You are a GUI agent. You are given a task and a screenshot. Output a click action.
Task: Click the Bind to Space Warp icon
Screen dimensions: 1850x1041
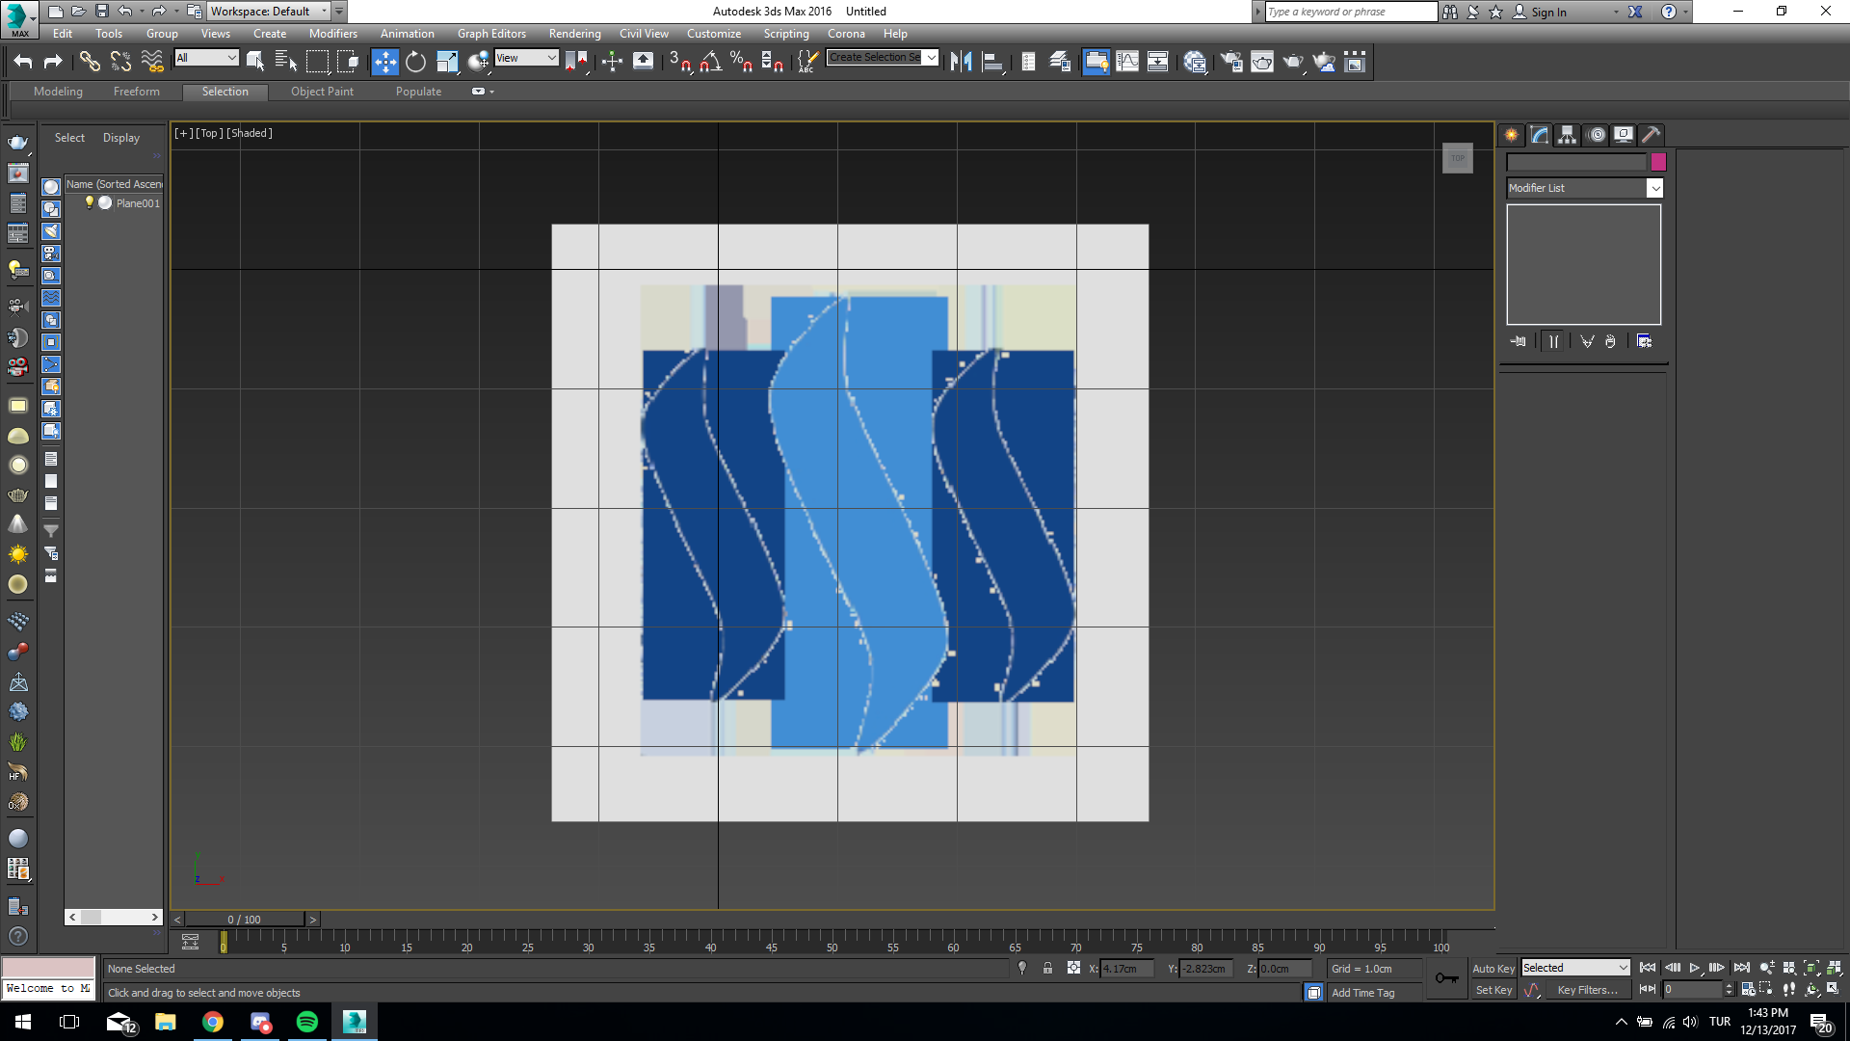tap(152, 62)
